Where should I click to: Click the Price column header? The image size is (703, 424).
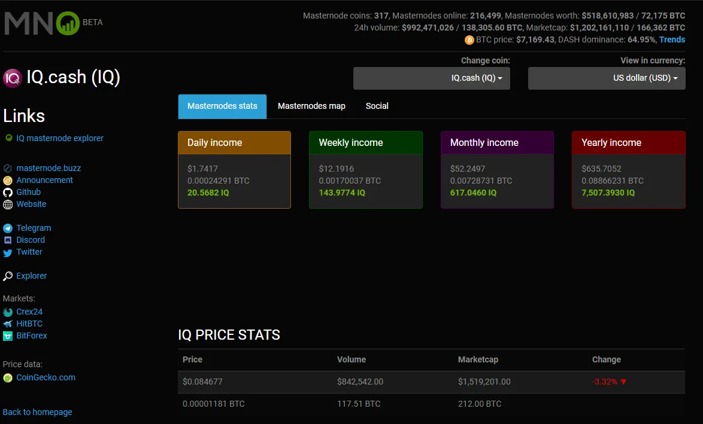pos(192,359)
